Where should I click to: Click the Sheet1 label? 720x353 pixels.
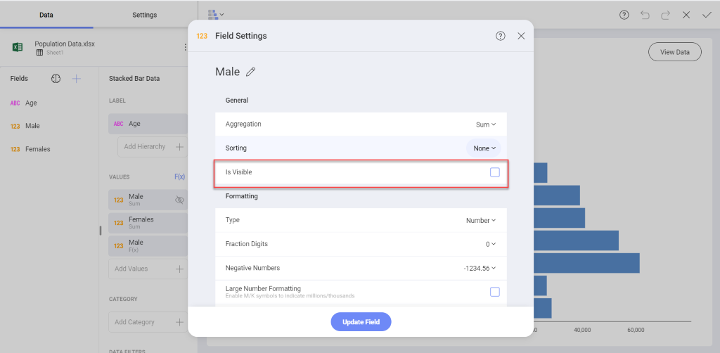55,53
